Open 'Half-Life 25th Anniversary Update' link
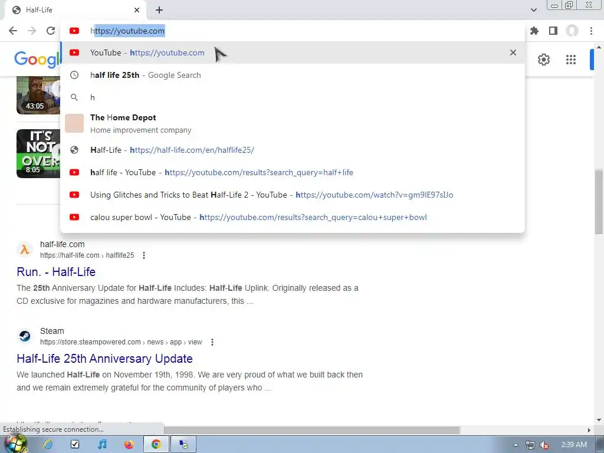This screenshot has height=453, width=604. (x=105, y=359)
